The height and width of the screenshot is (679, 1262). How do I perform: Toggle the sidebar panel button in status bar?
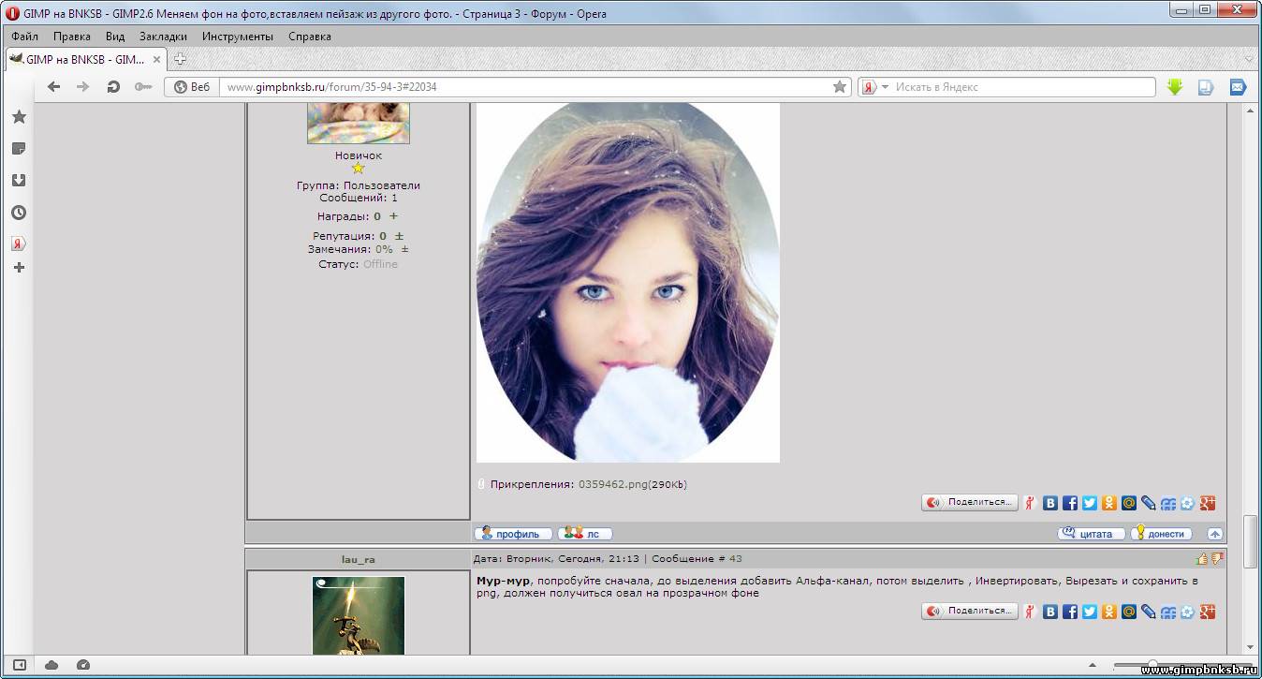(19, 665)
